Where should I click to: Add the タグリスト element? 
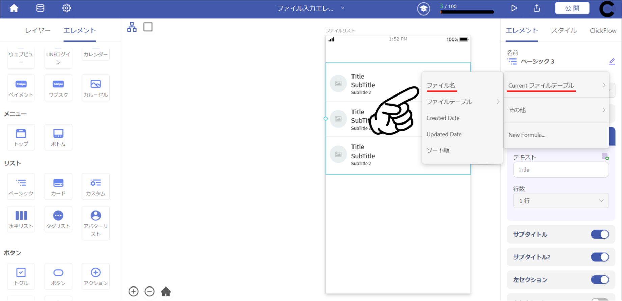click(58, 219)
